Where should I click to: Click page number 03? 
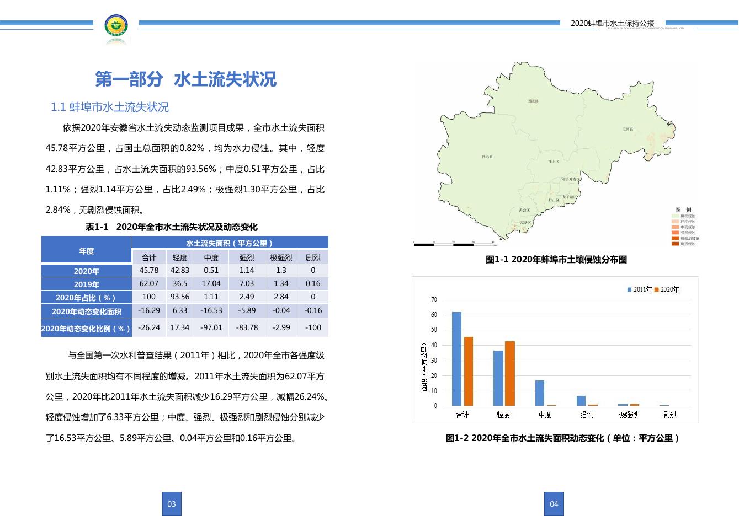172,504
